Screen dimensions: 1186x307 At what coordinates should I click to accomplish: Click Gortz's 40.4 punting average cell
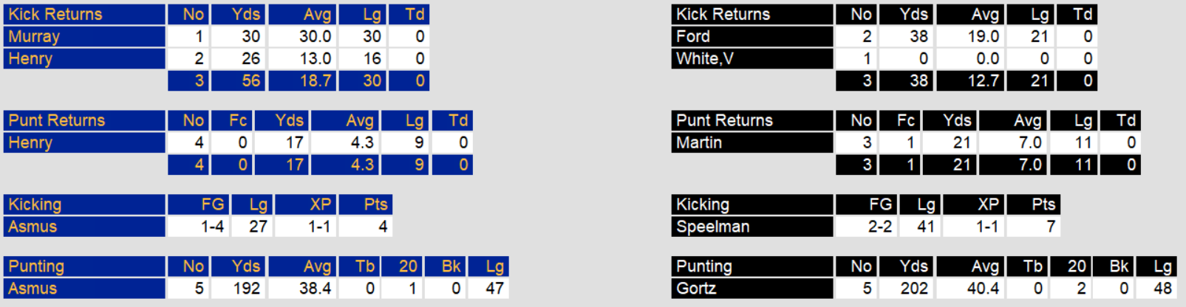[983, 289]
